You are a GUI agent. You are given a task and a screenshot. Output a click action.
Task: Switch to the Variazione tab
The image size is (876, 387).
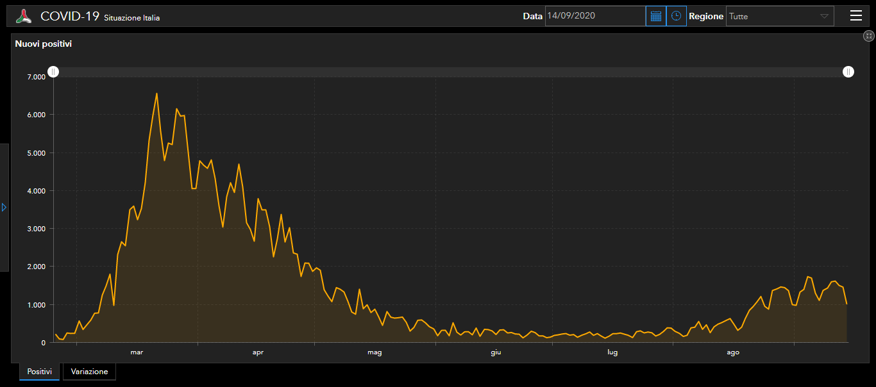point(89,372)
